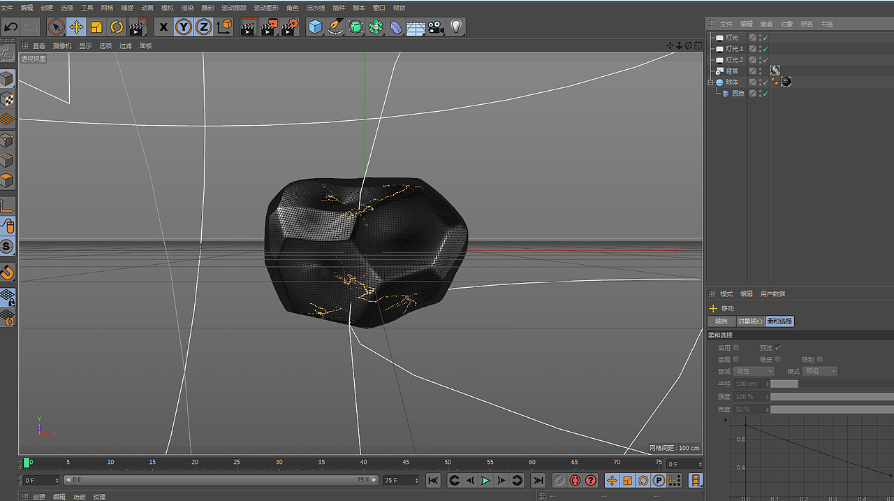
Task: Switch to the 柔和选择 tab
Action: [x=779, y=321]
